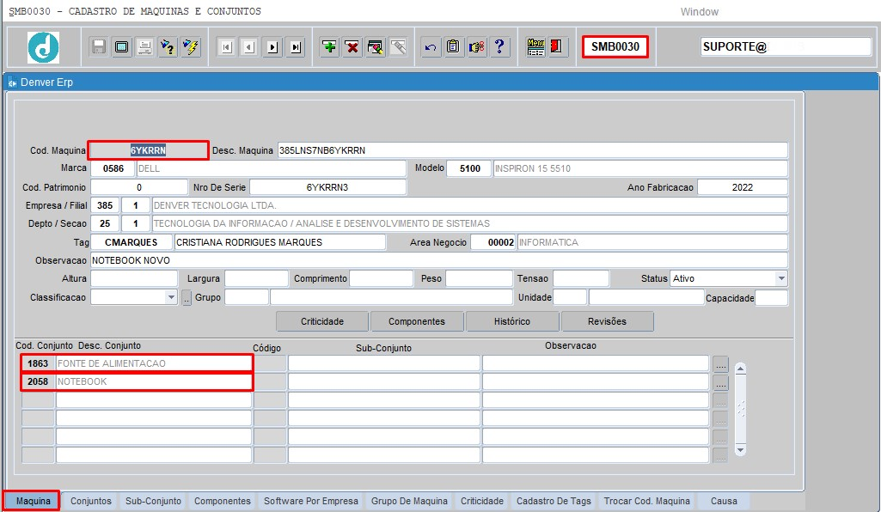Switch to the bottom Criticidade tab
Screen dimensions: 881x512
click(482, 501)
